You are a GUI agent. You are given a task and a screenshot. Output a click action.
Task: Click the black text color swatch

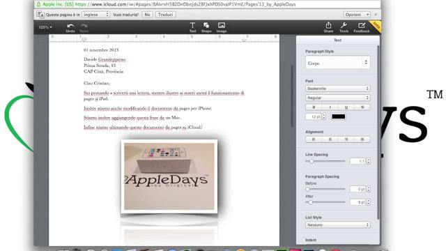point(338,116)
